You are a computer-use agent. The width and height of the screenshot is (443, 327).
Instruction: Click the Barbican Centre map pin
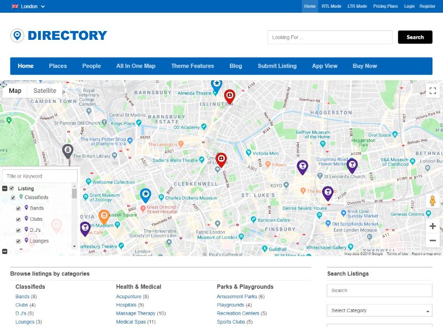254,220
